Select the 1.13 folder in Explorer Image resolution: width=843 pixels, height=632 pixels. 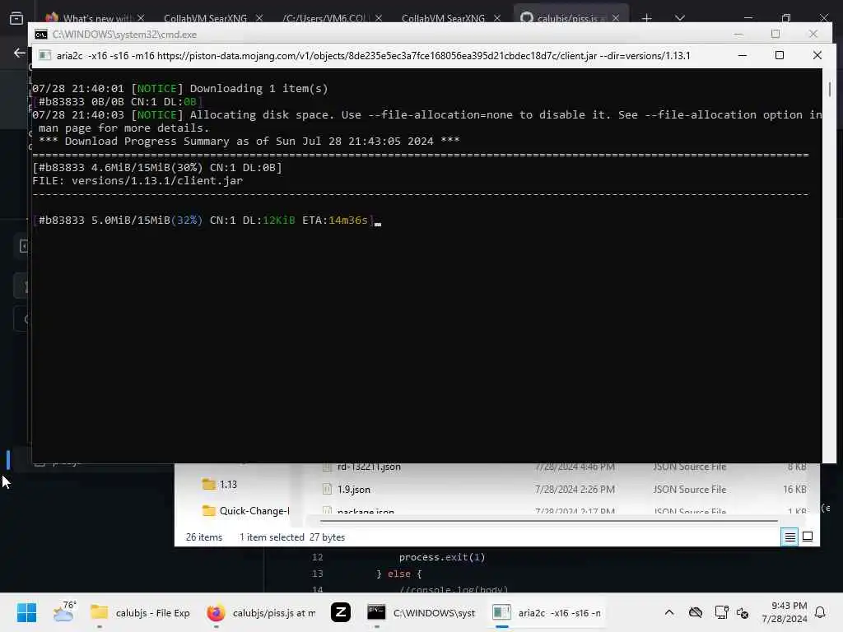pos(219,484)
